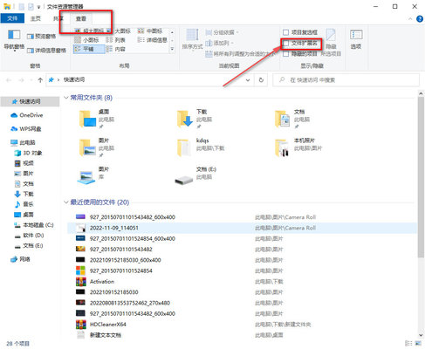Viewport: 425px width, 349px height.
Task: Collapse the 常用文件夹 group
Action: pos(66,98)
